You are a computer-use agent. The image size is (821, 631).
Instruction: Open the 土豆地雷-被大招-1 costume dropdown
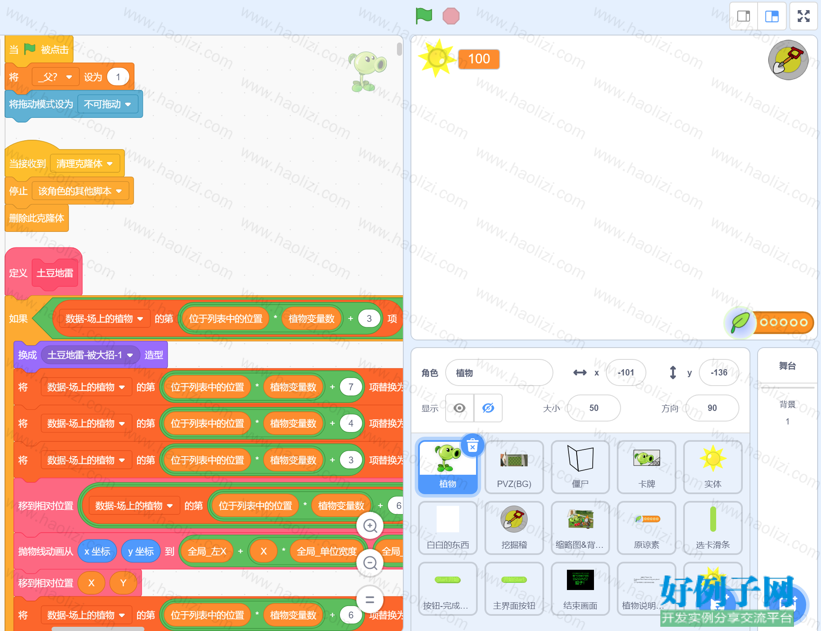90,355
